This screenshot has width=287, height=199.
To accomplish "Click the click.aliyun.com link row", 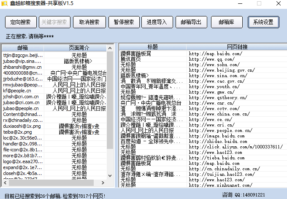I will 203,147.
